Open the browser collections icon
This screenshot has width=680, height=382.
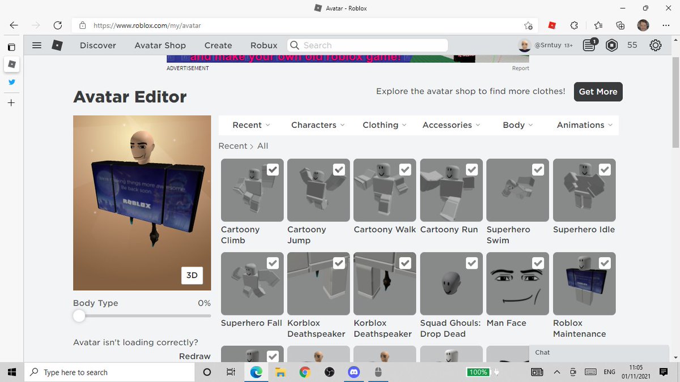620,25
